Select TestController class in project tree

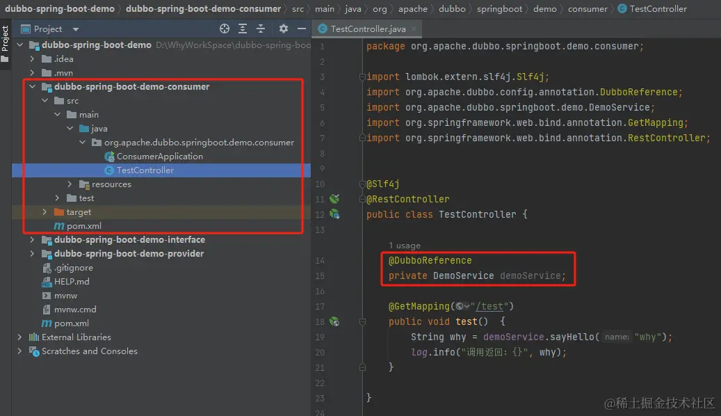coord(145,170)
